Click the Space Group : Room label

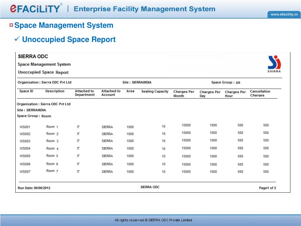pos(34,116)
